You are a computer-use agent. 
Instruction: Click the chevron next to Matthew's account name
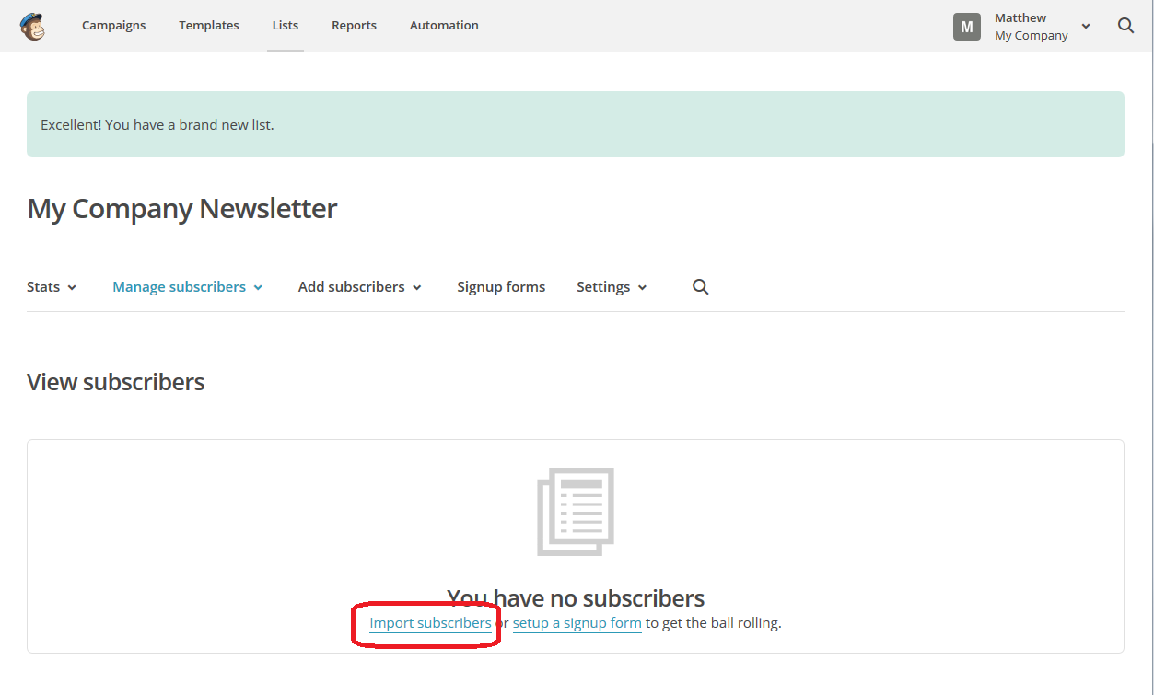1086,27
